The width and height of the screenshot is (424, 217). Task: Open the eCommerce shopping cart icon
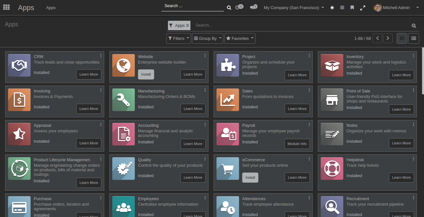click(228, 169)
